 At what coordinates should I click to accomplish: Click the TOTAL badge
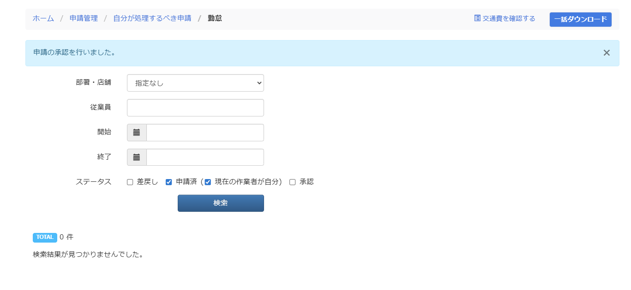pos(45,238)
